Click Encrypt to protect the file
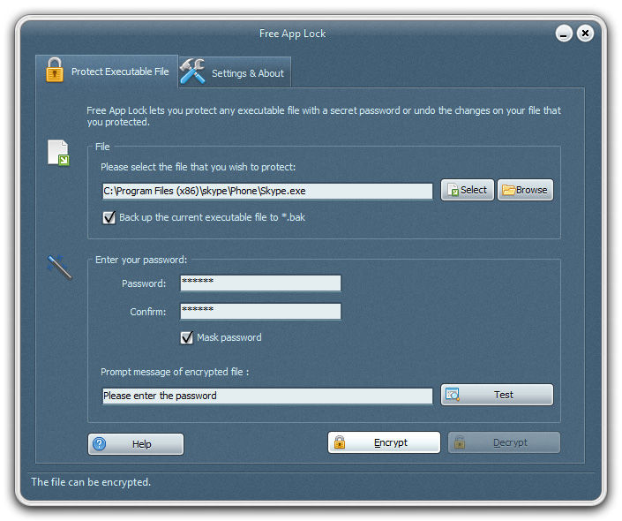This screenshot has width=622, height=521. click(x=384, y=442)
